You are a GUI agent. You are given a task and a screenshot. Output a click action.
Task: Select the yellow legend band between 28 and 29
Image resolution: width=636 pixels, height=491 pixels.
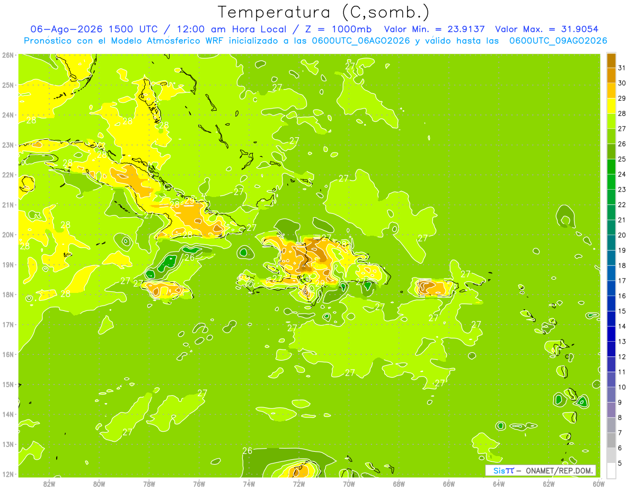tap(611, 106)
